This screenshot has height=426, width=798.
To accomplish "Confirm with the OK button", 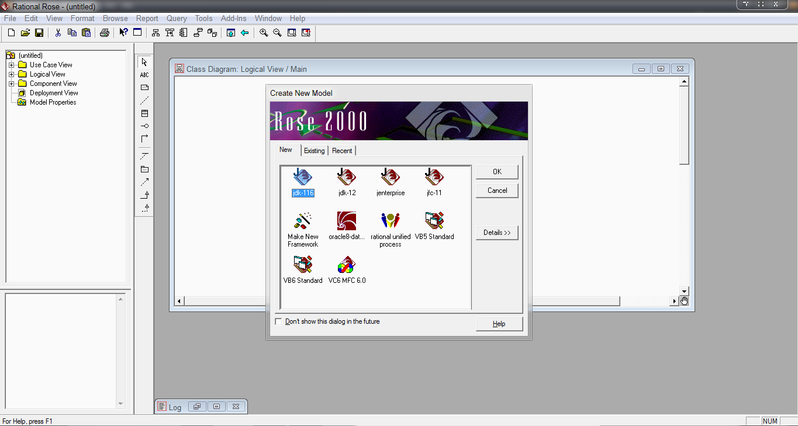I will tap(497, 172).
